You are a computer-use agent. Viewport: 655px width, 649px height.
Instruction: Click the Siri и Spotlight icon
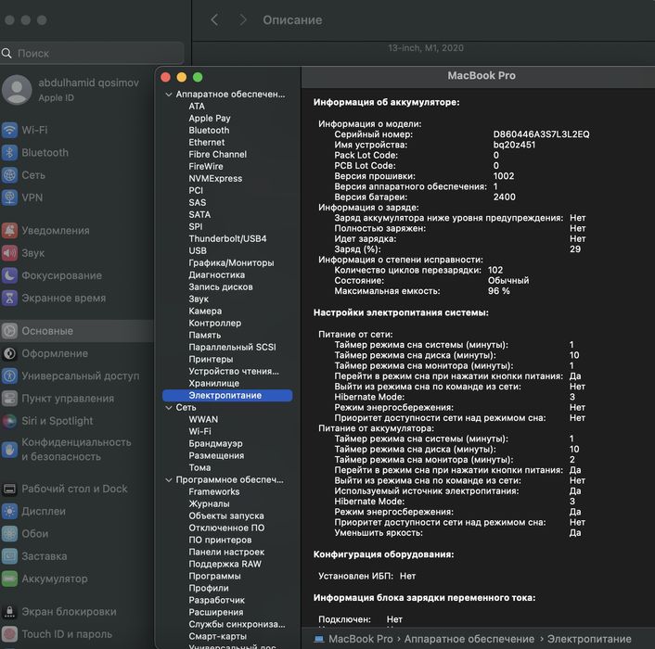[9, 421]
